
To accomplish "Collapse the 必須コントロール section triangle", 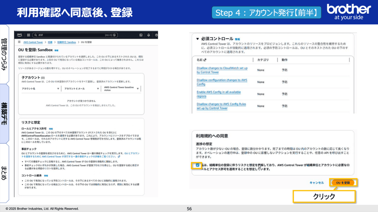I will point(197,39).
